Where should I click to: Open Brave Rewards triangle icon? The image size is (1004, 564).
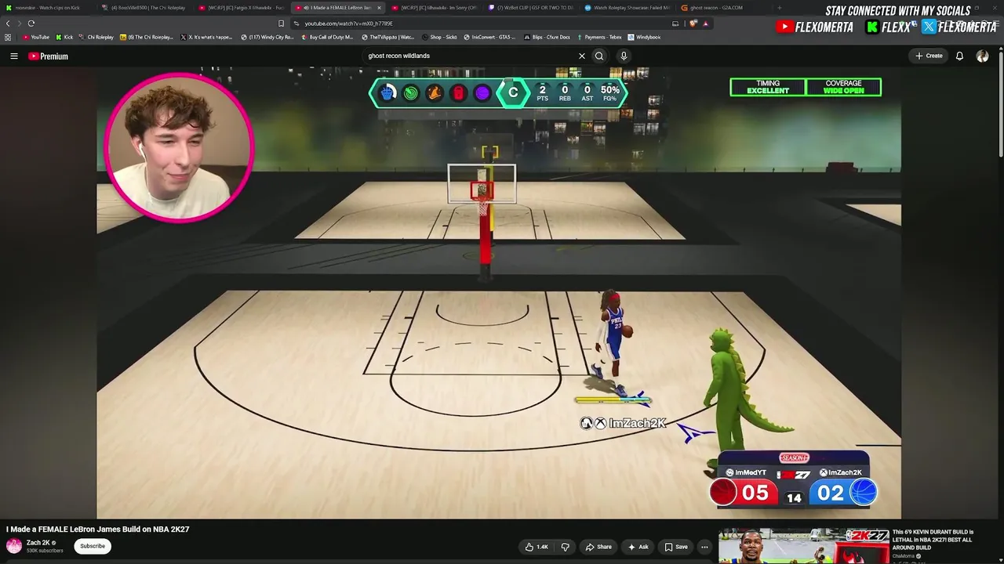(x=705, y=23)
